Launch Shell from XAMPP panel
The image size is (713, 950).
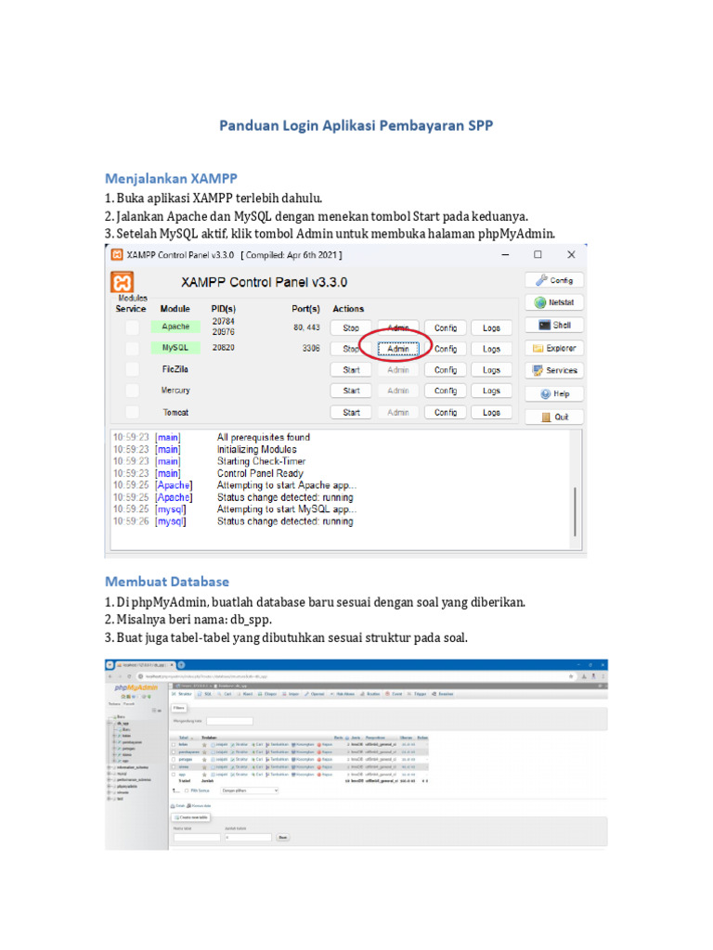coord(554,326)
